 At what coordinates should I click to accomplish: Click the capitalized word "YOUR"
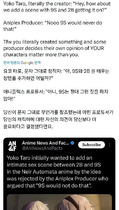(x=97, y=48)
